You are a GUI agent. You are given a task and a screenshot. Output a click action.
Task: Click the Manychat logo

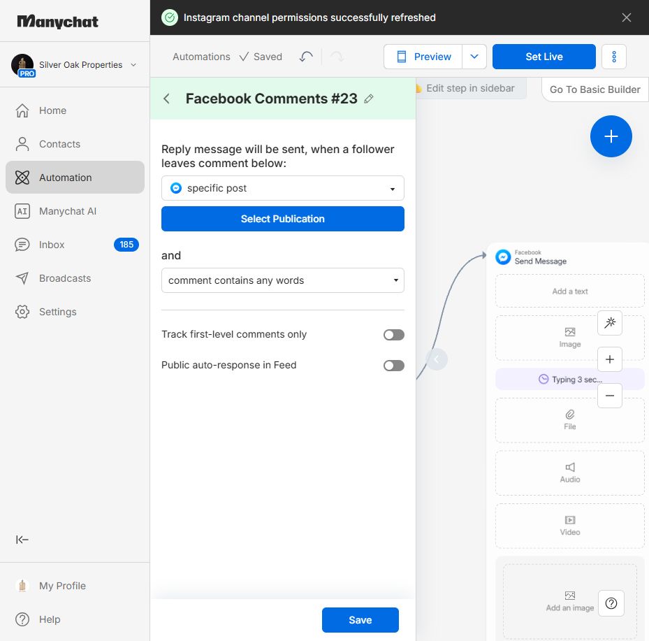pos(57,21)
